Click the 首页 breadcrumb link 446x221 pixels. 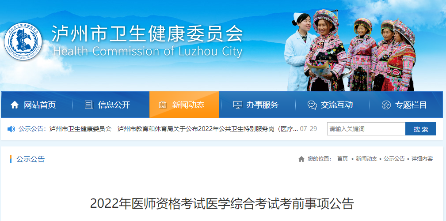click(x=343, y=159)
